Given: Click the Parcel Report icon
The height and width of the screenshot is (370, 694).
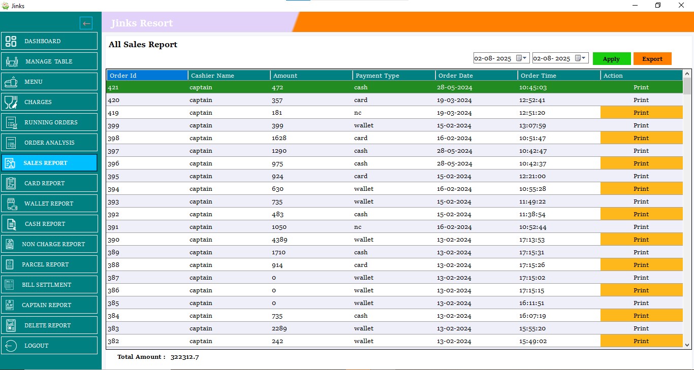Looking at the screenshot, I should (x=10, y=264).
